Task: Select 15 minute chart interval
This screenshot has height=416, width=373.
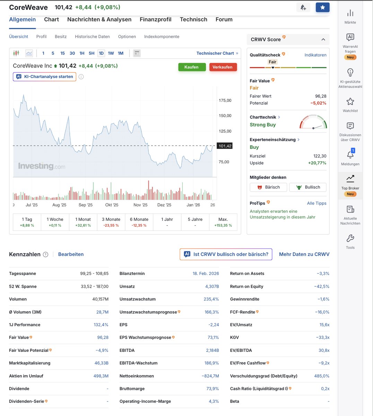Action: [x=62, y=53]
